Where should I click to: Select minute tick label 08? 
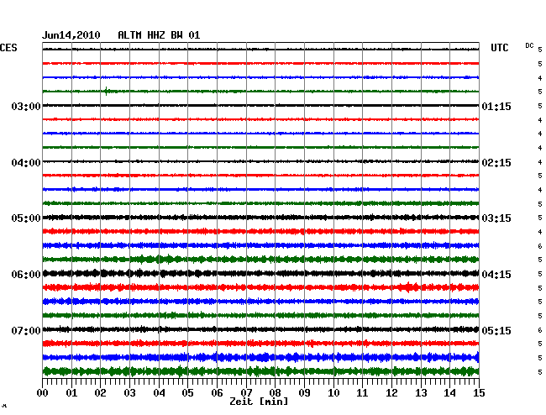[x=275, y=392]
